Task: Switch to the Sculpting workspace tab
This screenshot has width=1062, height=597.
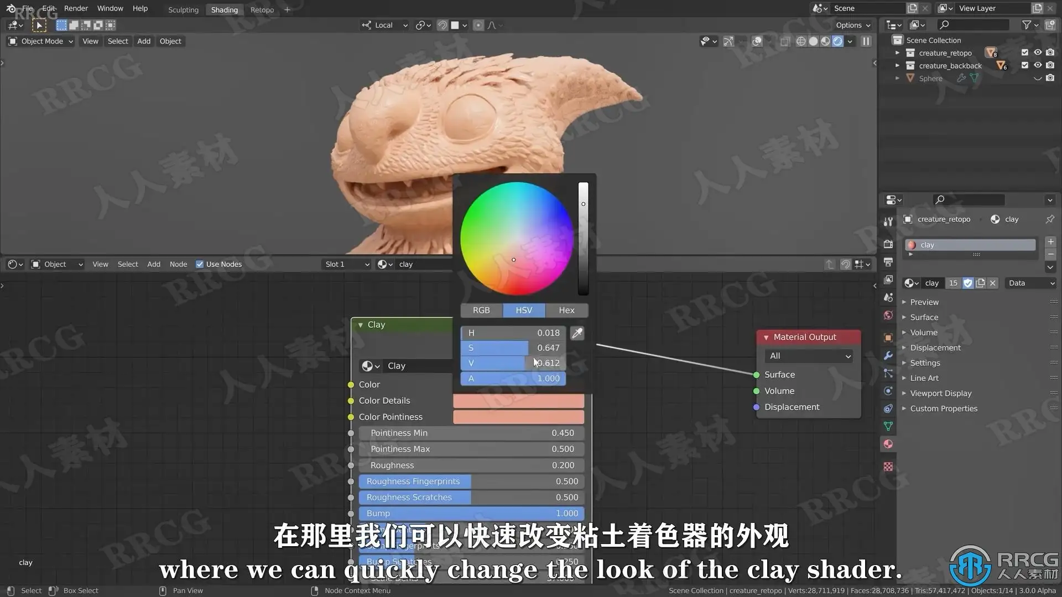Action: pyautogui.click(x=183, y=10)
